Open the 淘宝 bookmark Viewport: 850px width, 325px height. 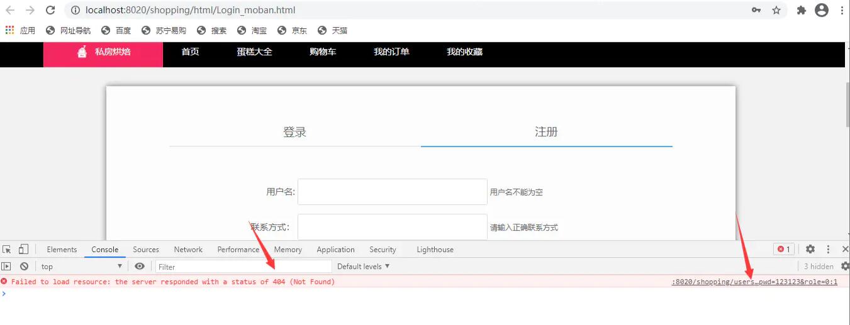click(252, 30)
